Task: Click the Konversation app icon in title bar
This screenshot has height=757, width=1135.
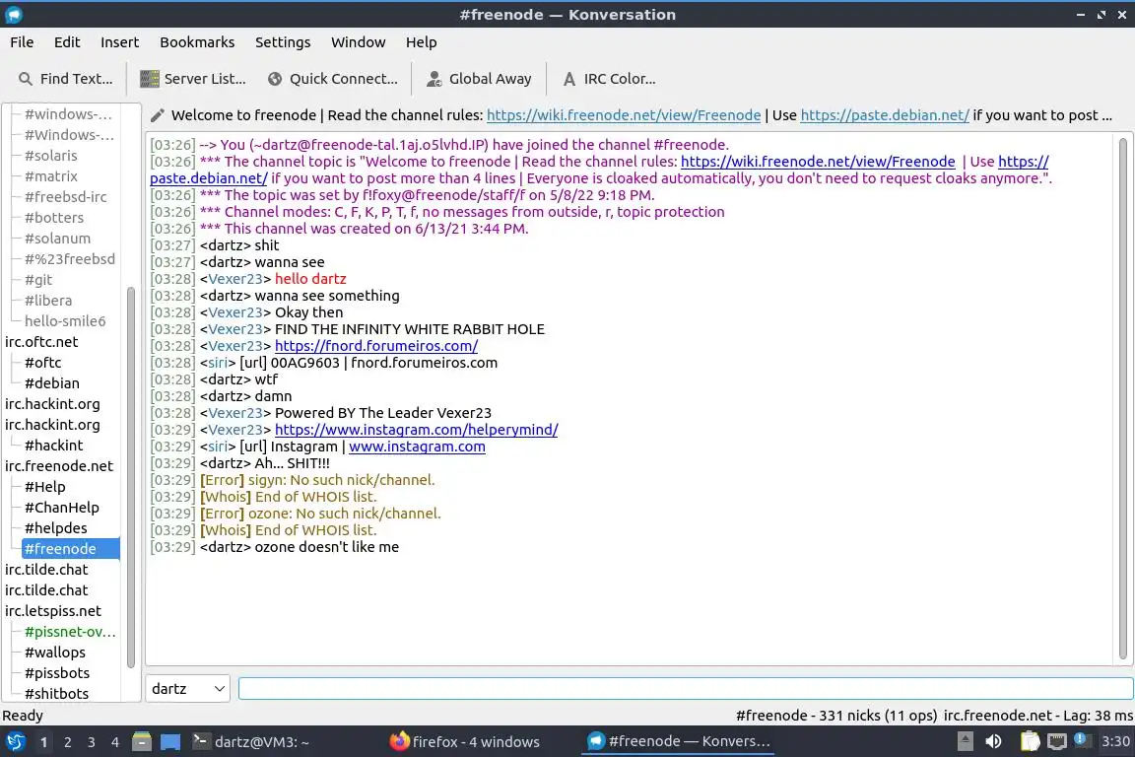Action: point(14,15)
